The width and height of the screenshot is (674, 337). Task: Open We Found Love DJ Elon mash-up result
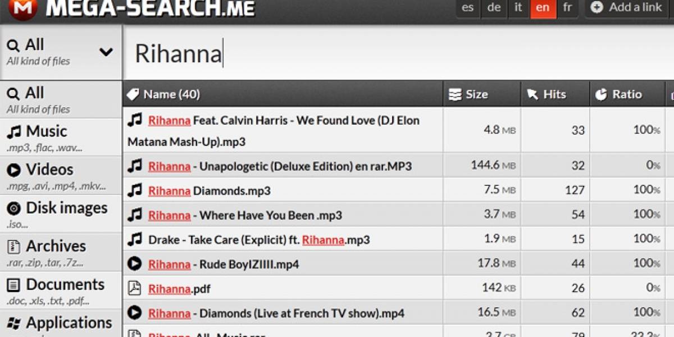point(274,131)
